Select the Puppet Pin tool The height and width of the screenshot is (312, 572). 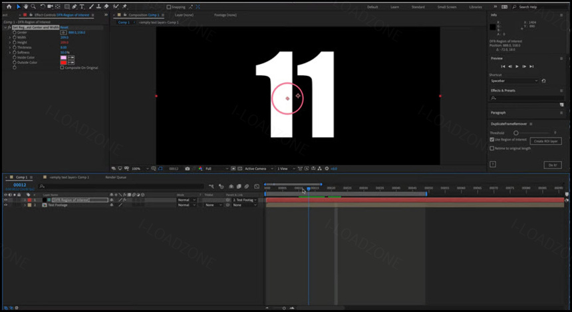point(124,7)
